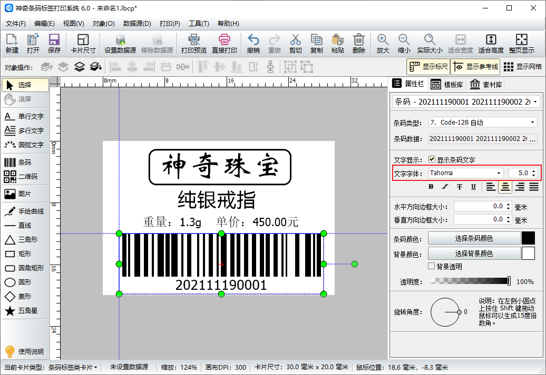This screenshot has height=375, width=546.
Task: Open a file with the 打开 icon
Action: [x=33, y=44]
